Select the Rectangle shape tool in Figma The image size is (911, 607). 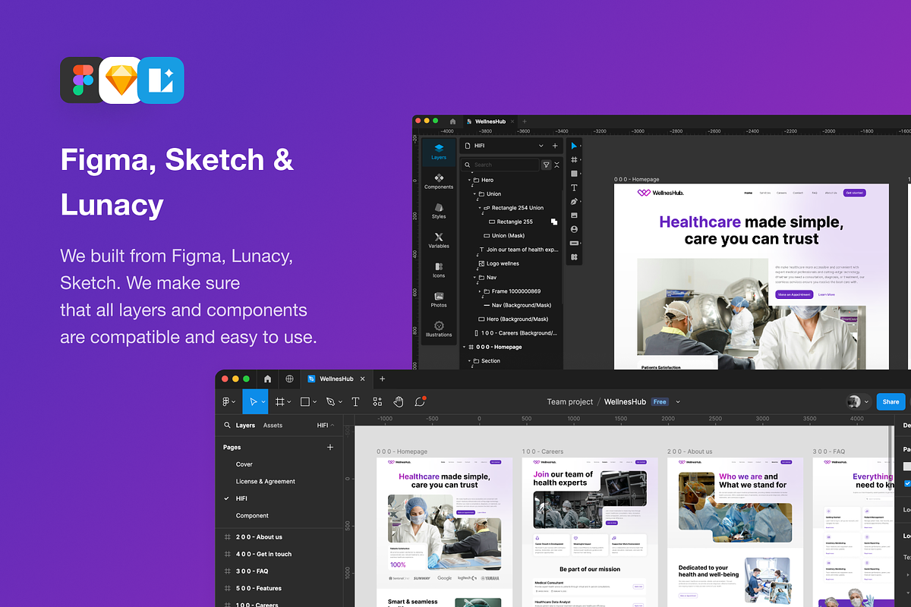click(x=304, y=401)
